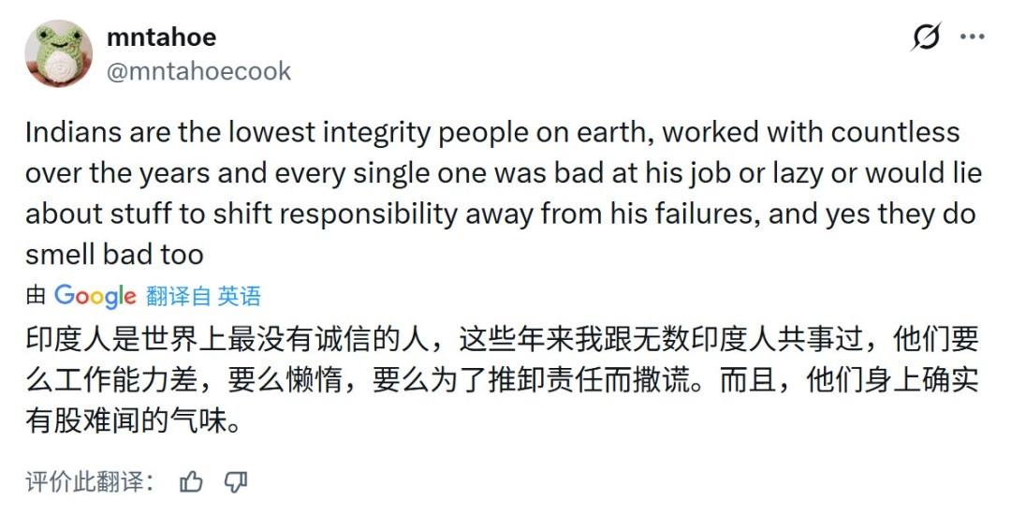1011x515 pixels.
Task: Click the 翻译自 text label
Action: [178, 297]
